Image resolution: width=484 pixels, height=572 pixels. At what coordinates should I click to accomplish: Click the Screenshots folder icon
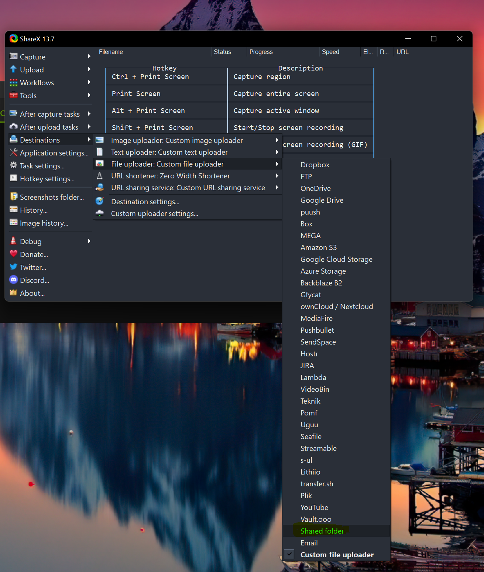coord(13,197)
